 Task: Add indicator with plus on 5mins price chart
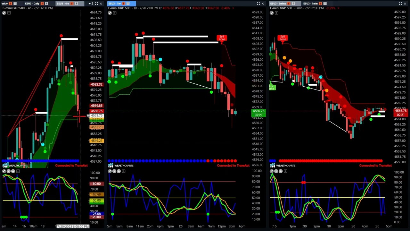coord(276,13)
